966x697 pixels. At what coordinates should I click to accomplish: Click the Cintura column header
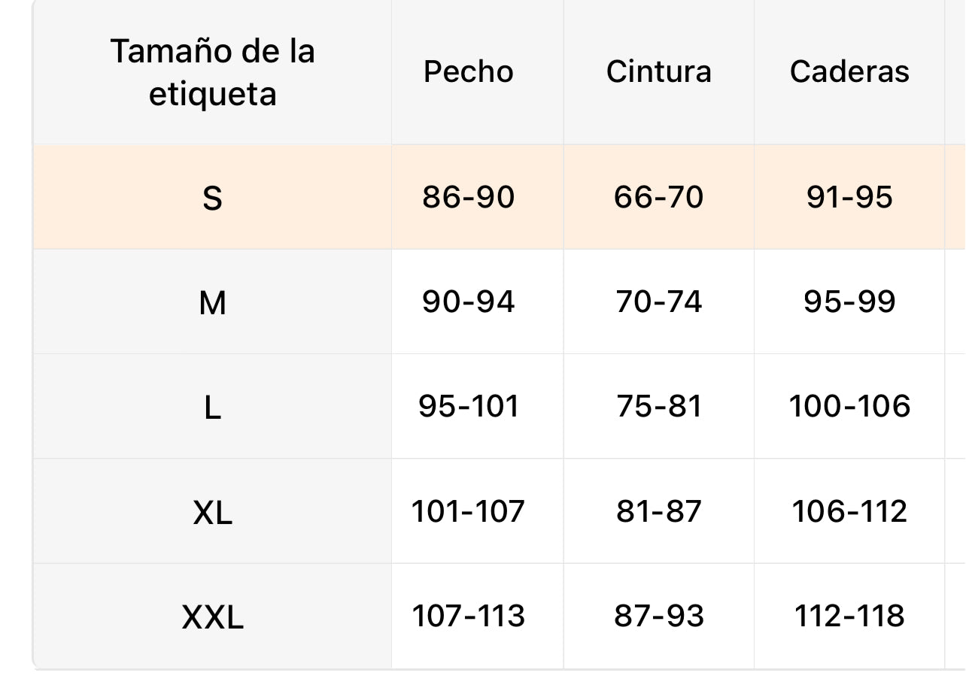658,71
